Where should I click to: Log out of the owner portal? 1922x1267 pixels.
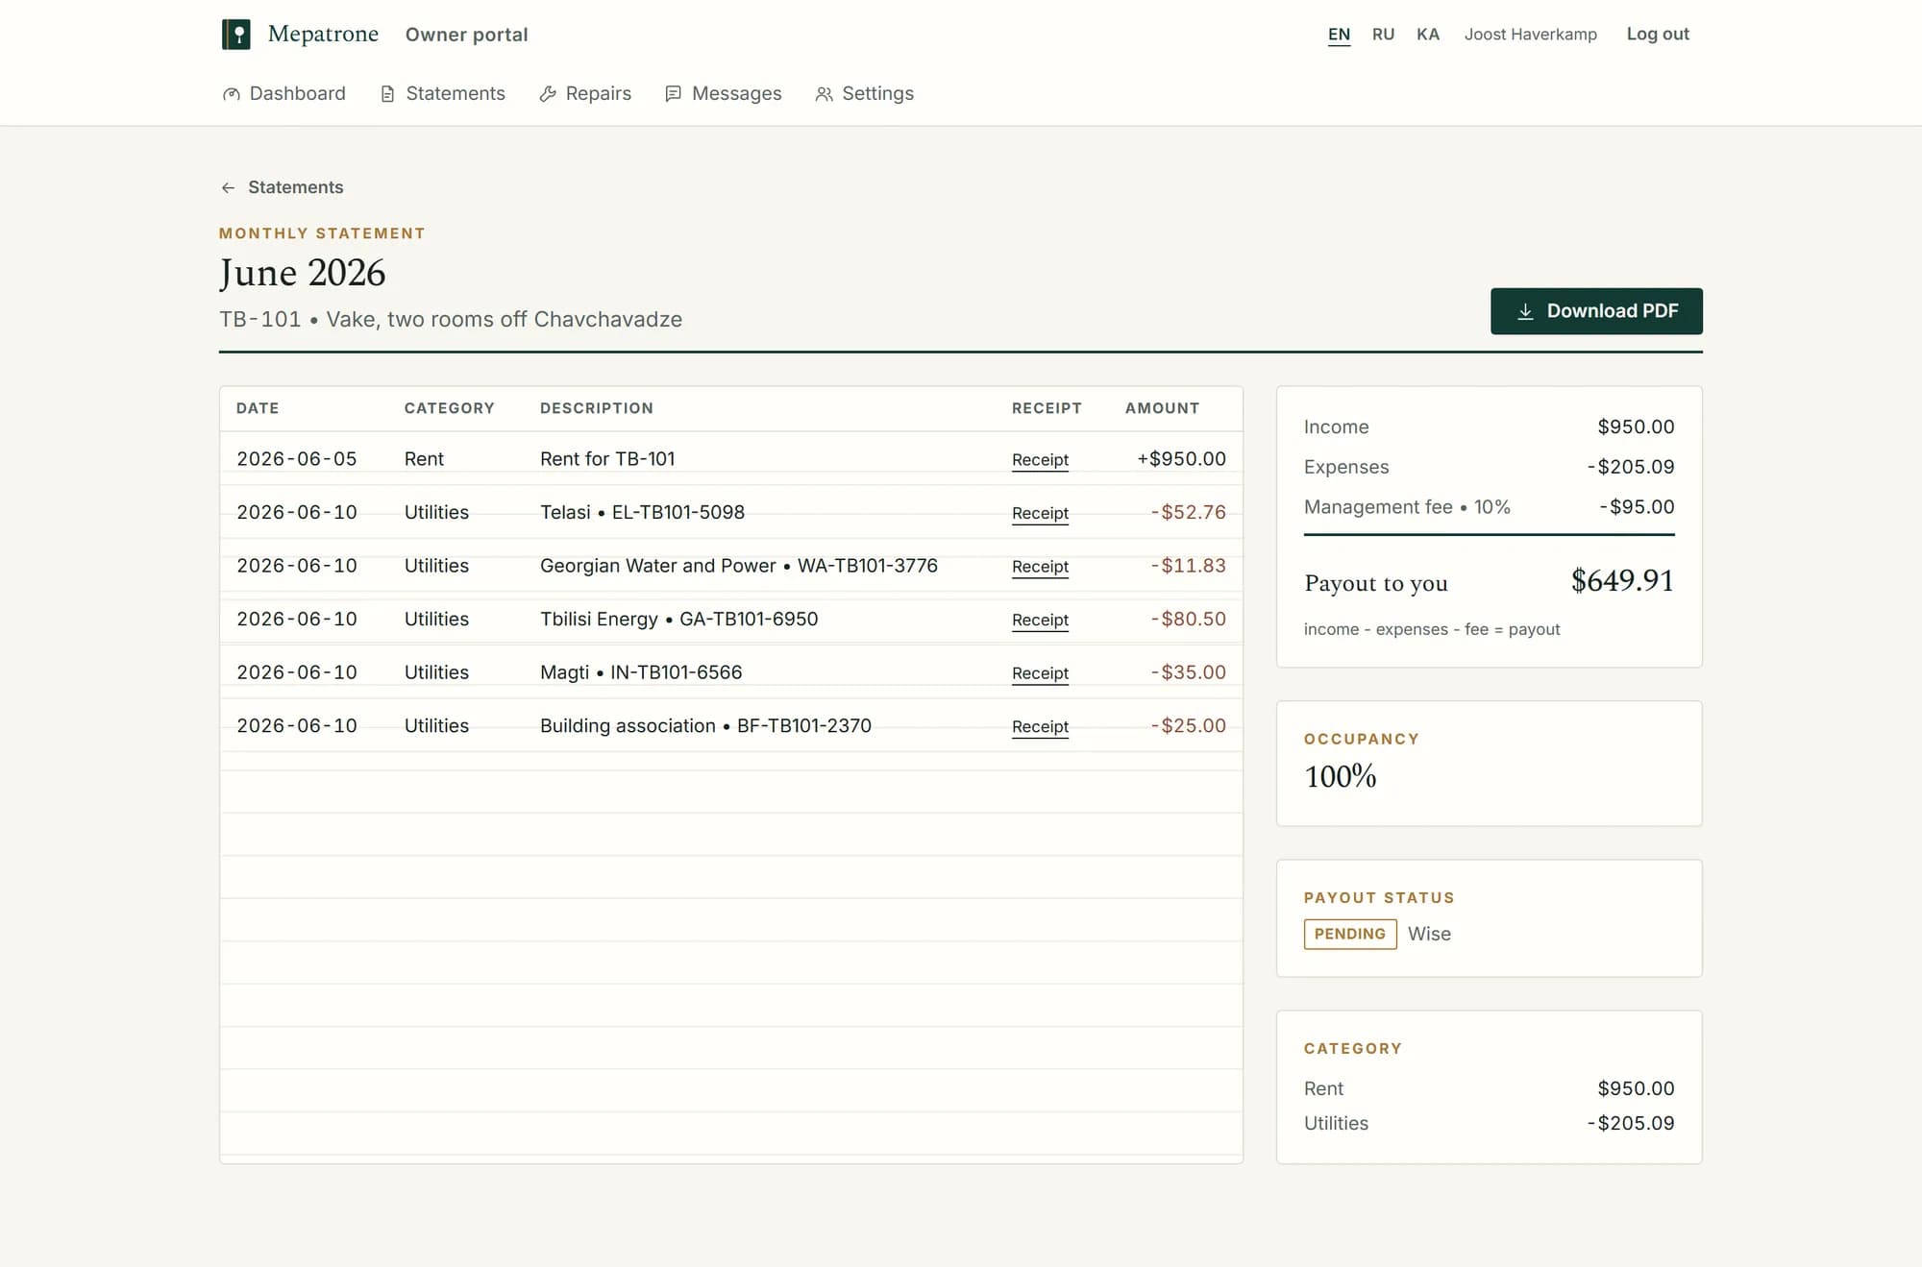click(x=1658, y=34)
